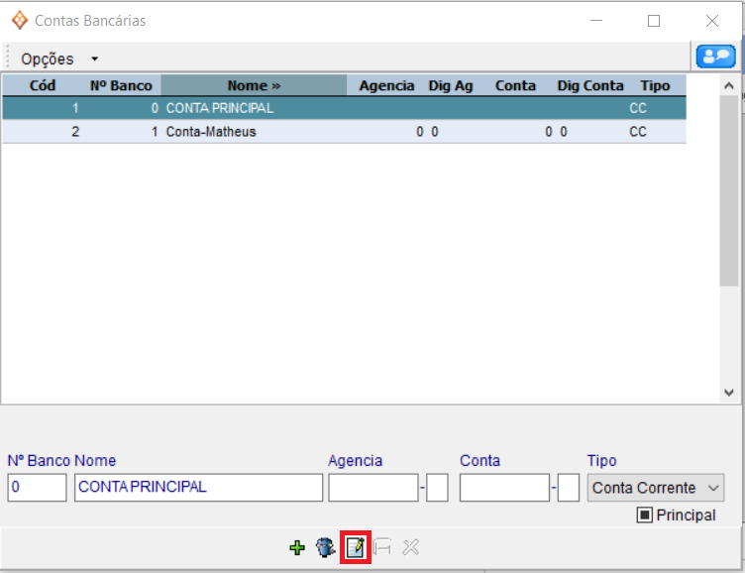Sort by the Nome column header
The width and height of the screenshot is (745, 573).
[x=254, y=85]
